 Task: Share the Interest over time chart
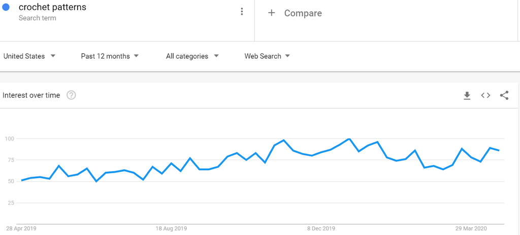click(x=504, y=95)
